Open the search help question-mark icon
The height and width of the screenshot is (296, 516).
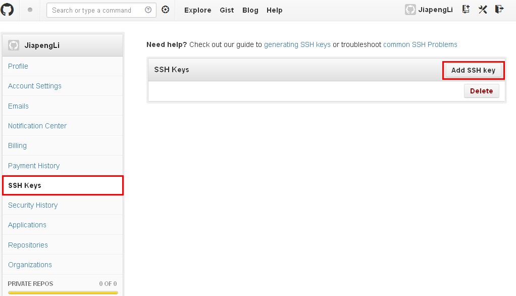tap(148, 10)
